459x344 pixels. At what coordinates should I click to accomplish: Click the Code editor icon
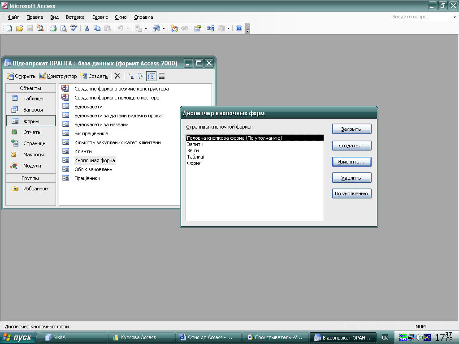pos(174,28)
